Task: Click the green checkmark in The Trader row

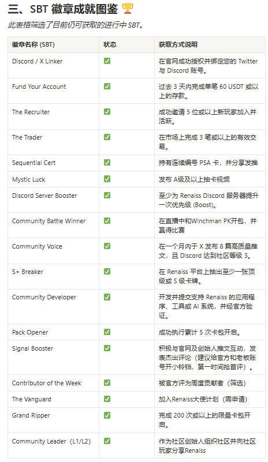Action: point(107,137)
